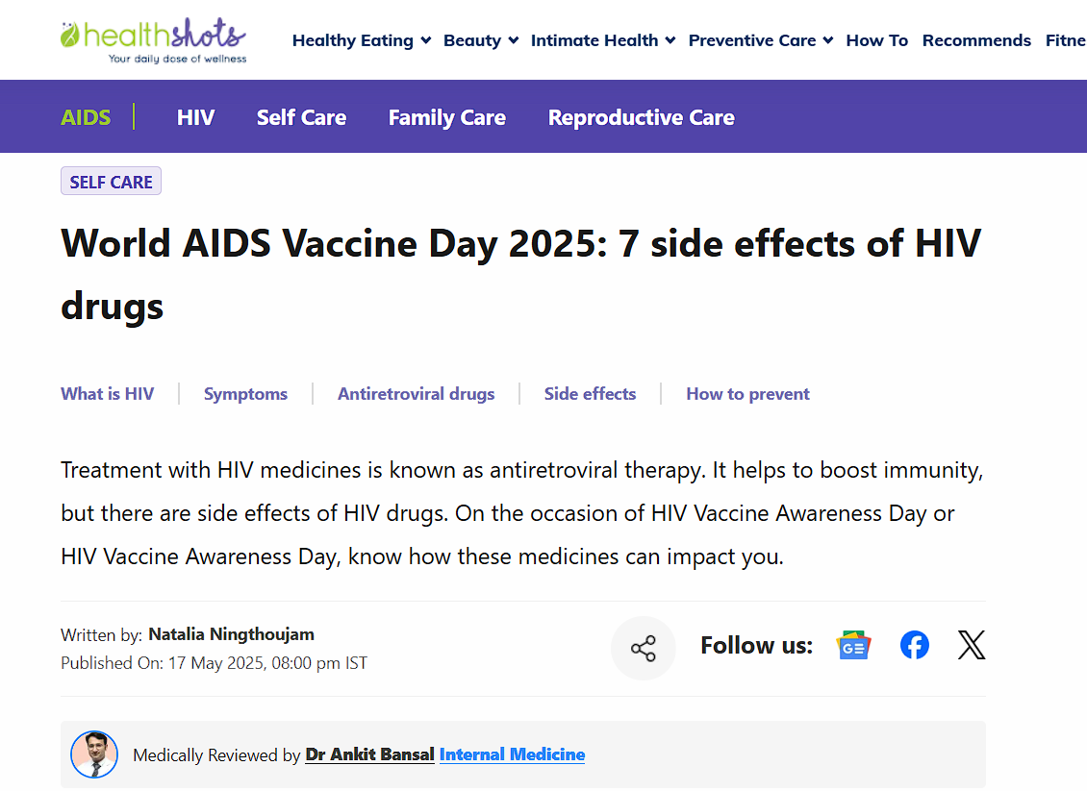The width and height of the screenshot is (1087, 791).
Task: Open the X (Twitter) follow icon
Action: click(x=972, y=646)
